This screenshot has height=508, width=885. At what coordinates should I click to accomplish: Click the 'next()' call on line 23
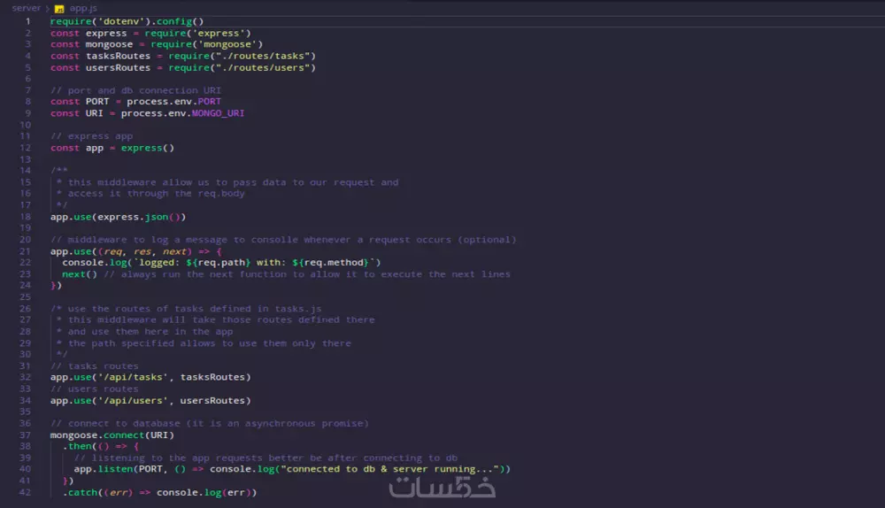point(80,274)
